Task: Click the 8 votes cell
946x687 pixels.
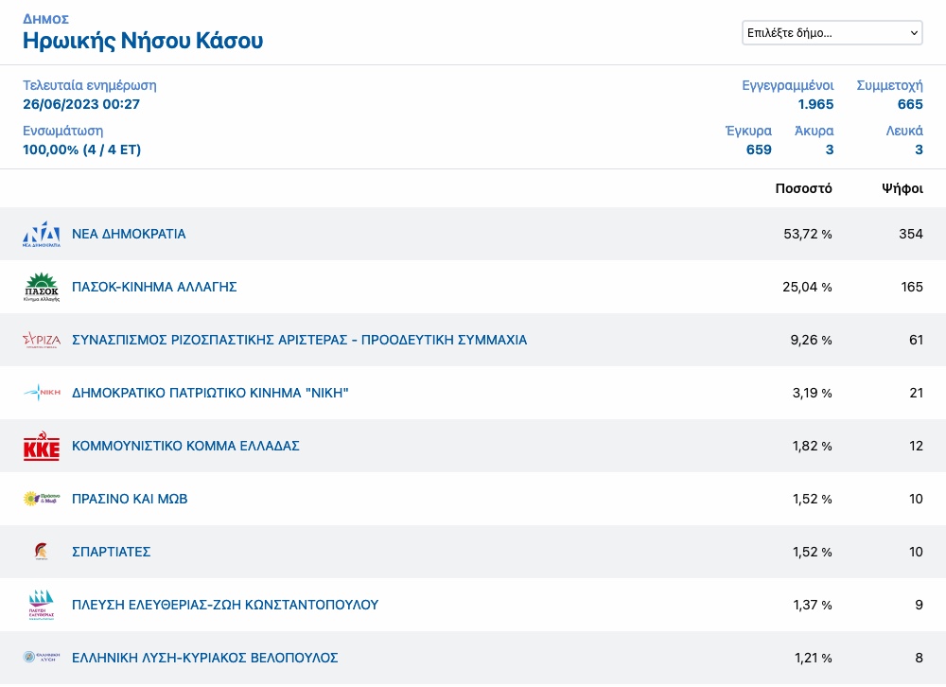Action: pyautogui.click(x=919, y=658)
